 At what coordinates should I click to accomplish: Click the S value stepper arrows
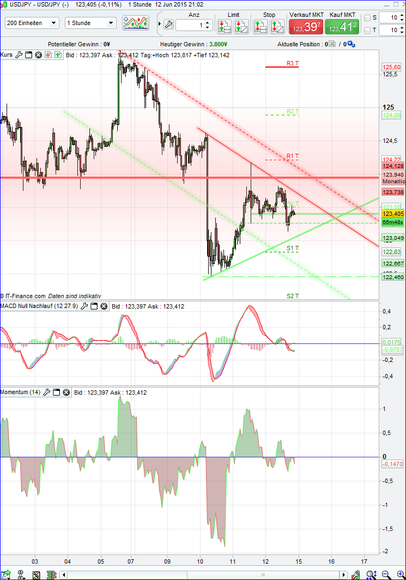402,17
